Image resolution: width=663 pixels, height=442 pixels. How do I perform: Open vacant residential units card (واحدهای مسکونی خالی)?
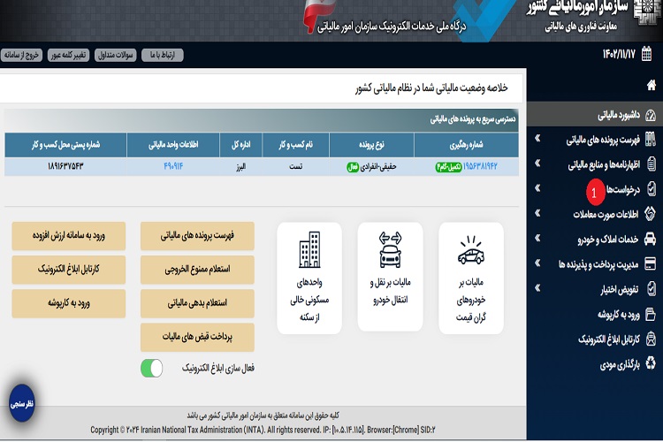309,277
